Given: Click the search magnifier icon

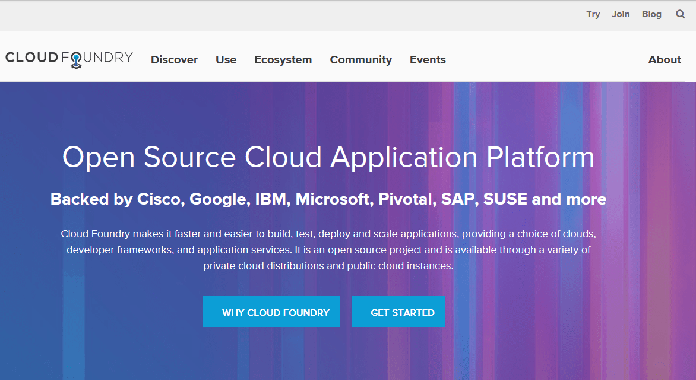Looking at the screenshot, I should coord(680,14).
